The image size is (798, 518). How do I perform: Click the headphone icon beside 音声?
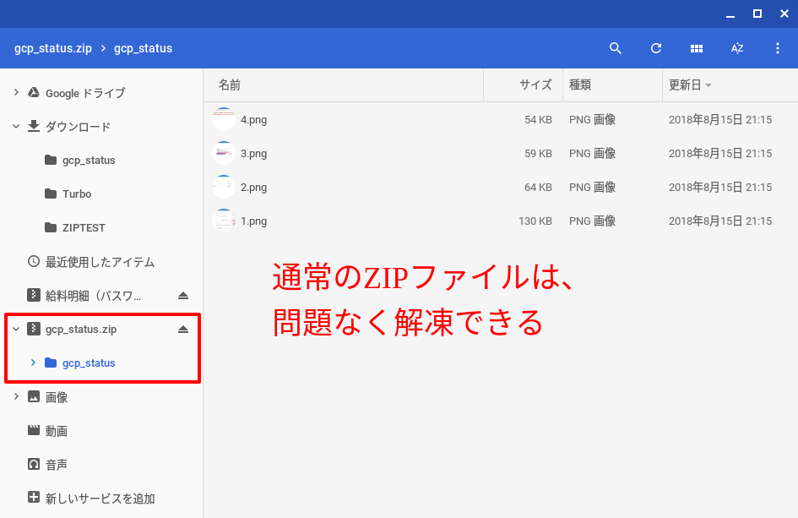click(x=34, y=464)
